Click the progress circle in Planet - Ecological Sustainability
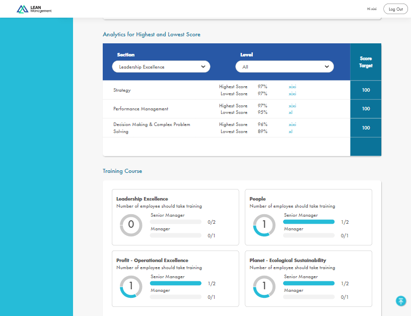 coord(264,287)
